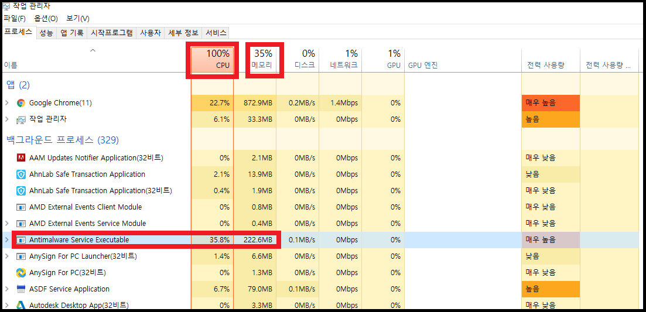Sort by the 메모리 column header
The width and height of the screenshot is (646, 312).
pos(255,59)
